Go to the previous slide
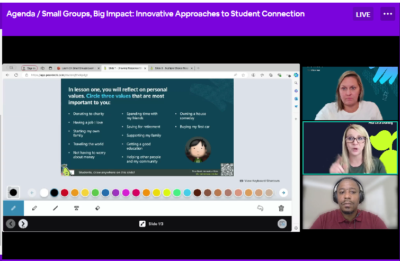Viewport: 400px width, 261px height. point(11,224)
